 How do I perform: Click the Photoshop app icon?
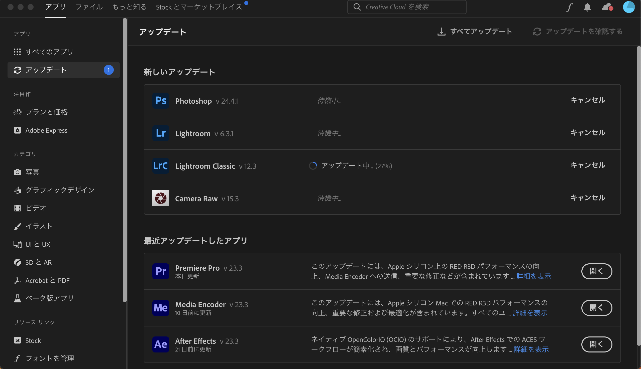point(161,101)
